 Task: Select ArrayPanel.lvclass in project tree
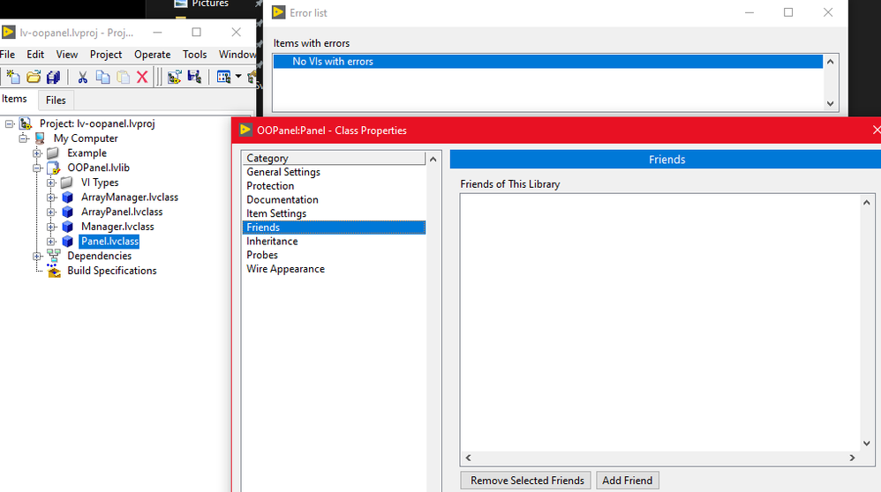point(121,212)
